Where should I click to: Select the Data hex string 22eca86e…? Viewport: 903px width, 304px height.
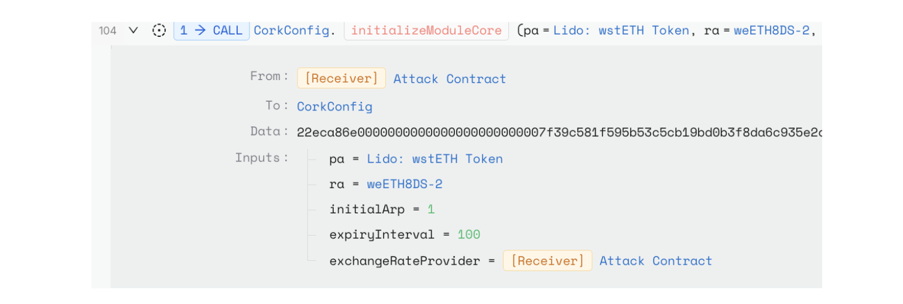point(559,133)
